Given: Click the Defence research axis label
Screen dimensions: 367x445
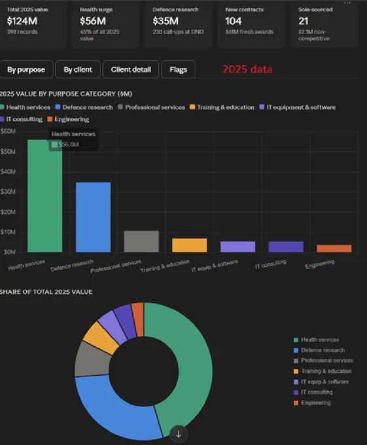Looking at the screenshot, I should [72, 265].
